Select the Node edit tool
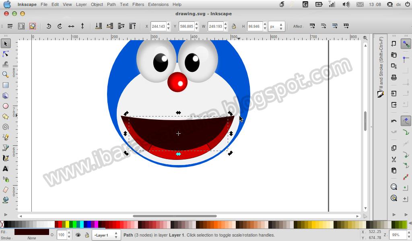The width and height of the screenshot is (412, 241). 6,54
